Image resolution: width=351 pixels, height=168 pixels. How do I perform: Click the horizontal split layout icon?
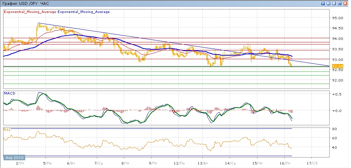coord(334,3)
